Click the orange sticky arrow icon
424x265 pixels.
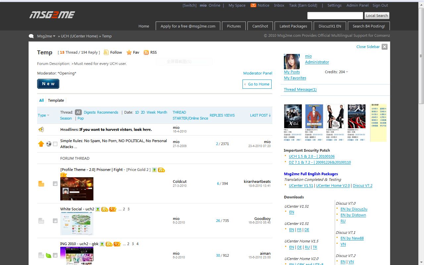[41, 144]
